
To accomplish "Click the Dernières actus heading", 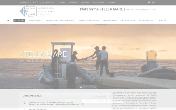I will pyautogui.click(x=32, y=96).
